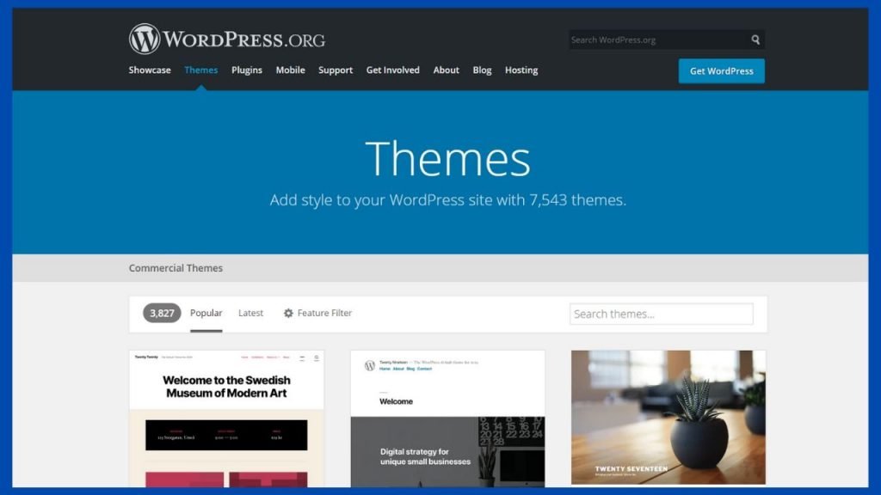Focus the Search themes field
This screenshot has height=495, width=881.
[x=662, y=314]
